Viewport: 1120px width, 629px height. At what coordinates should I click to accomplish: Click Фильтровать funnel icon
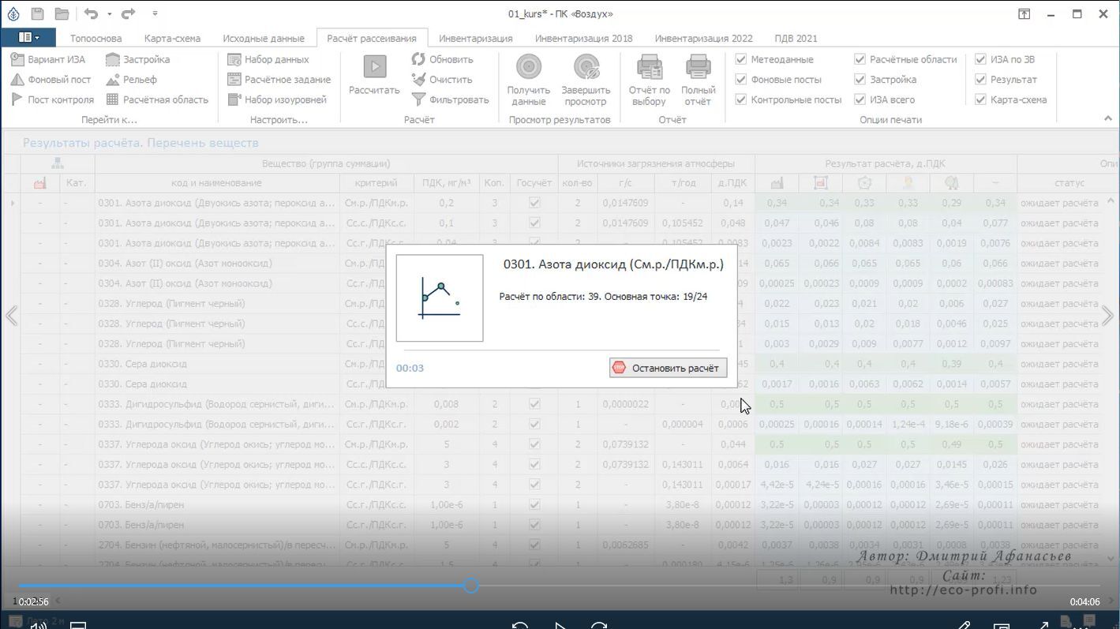(x=419, y=99)
